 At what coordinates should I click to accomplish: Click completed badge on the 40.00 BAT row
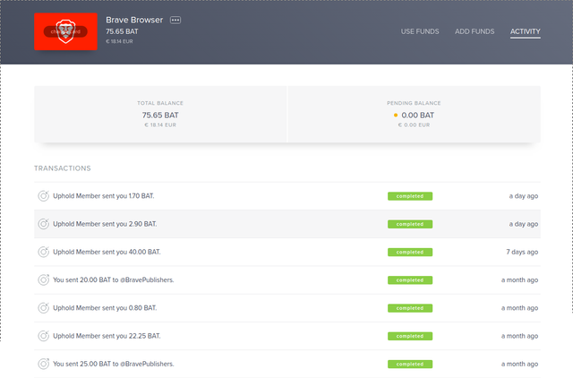(x=410, y=253)
